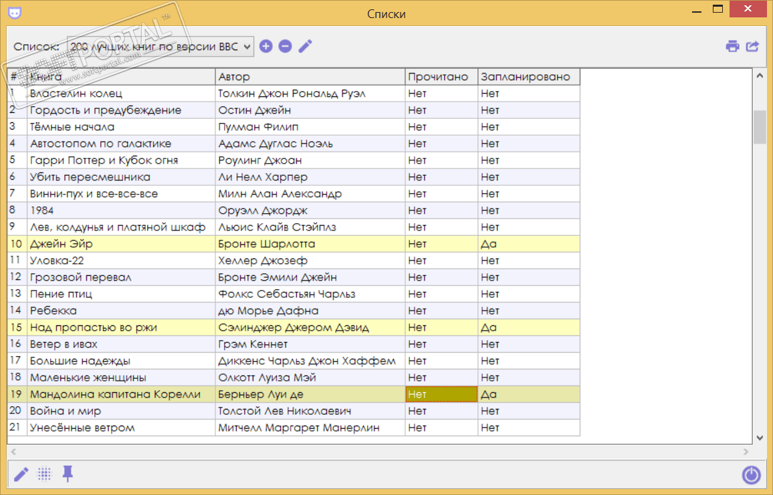Click the power exit icon

pyautogui.click(x=751, y=475)
